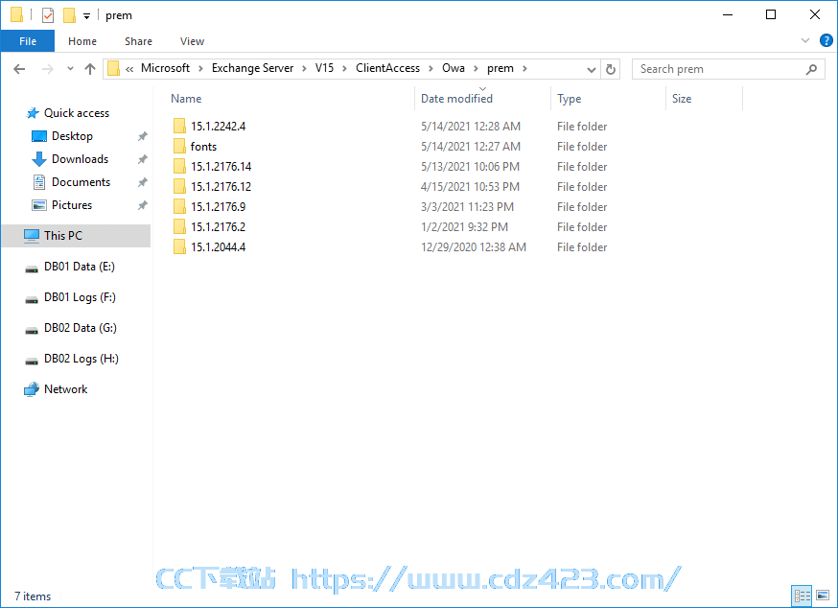Click the pin icon beside Desktop
The width and height of the screenshot is (838, 608).
click(x=142, y=136)
